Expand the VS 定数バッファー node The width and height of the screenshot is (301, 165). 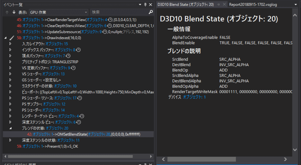coord(10,68)
